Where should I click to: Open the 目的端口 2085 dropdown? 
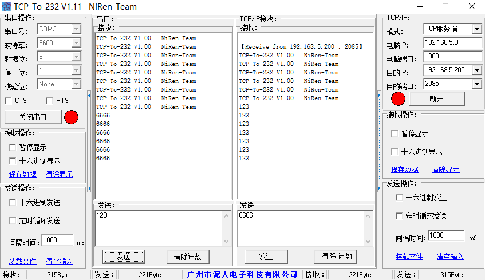pyautogui.click(x=477, y=84)
